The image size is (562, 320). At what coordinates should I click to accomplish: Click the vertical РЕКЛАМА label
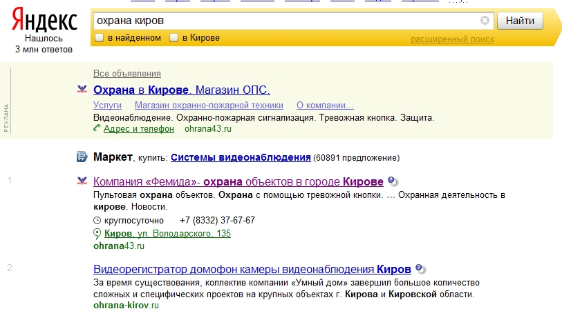point(6,118)
